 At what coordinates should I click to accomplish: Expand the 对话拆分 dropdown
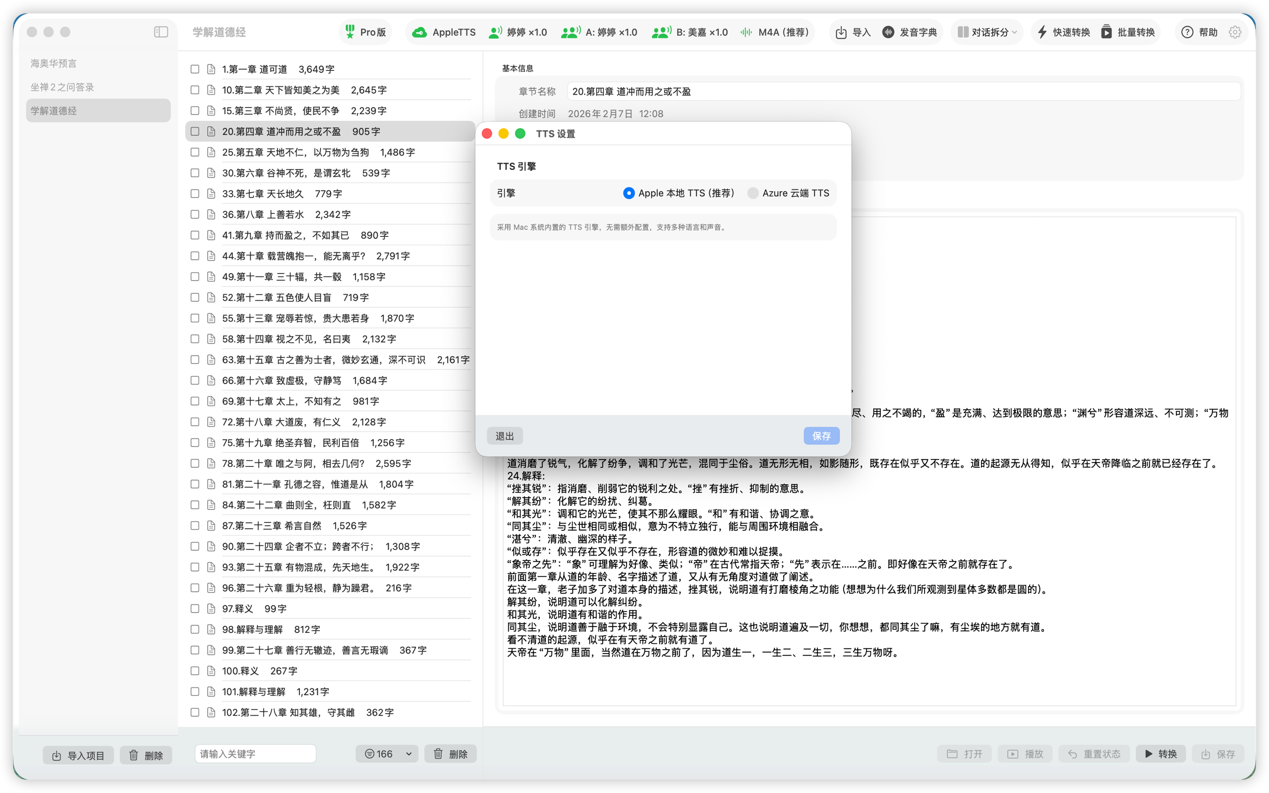[x=987, y=32]
